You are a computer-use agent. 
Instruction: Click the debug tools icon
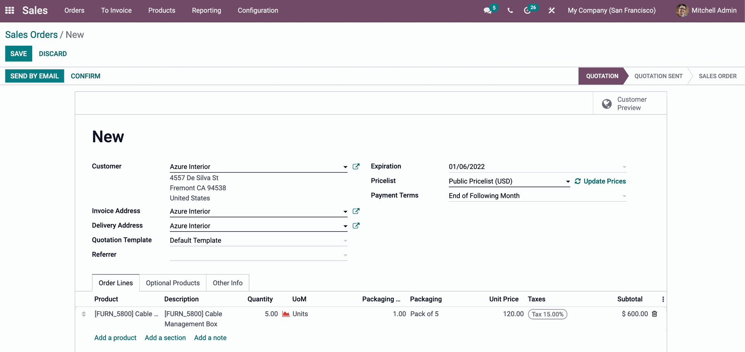click(x=551, y=10)
